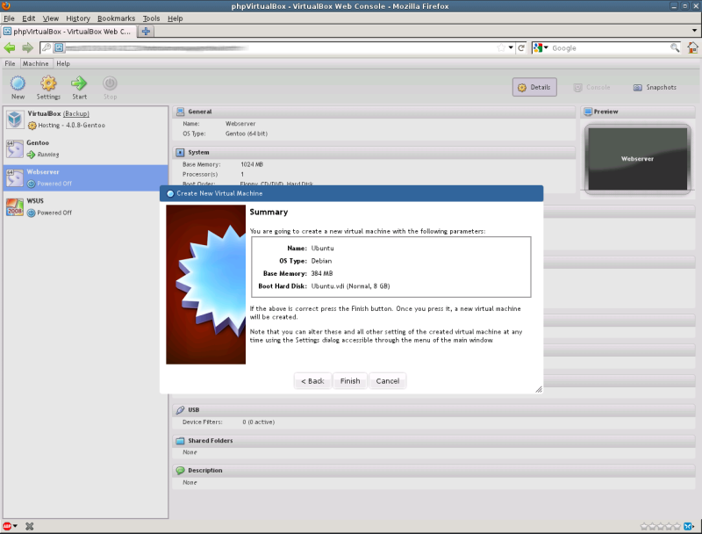This screenshot has height=534, width=702.
Task: Click Finish to create the VM
Action: [350, 381]
